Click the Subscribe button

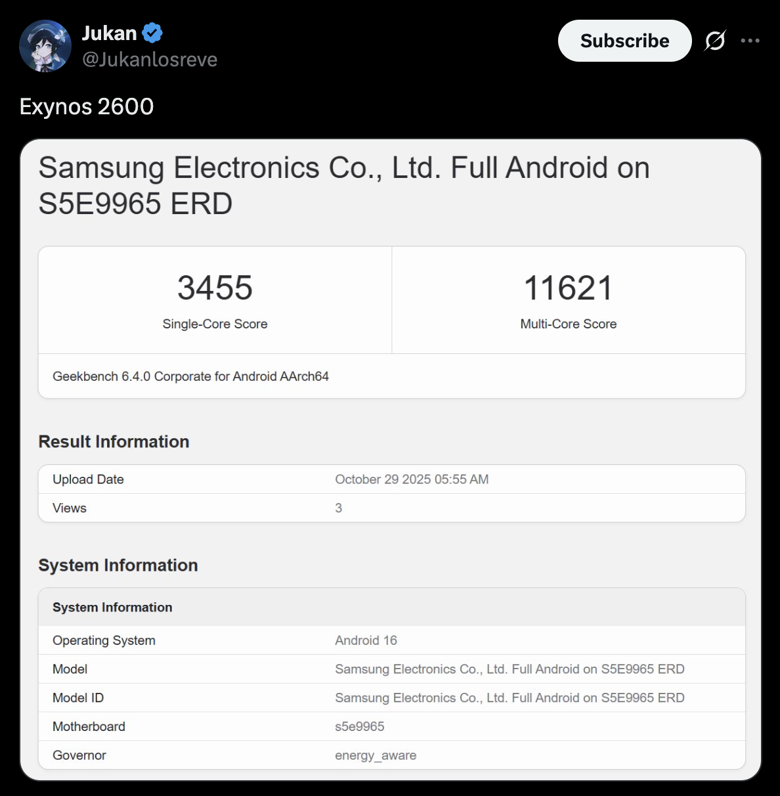click(x=624, y=41)
